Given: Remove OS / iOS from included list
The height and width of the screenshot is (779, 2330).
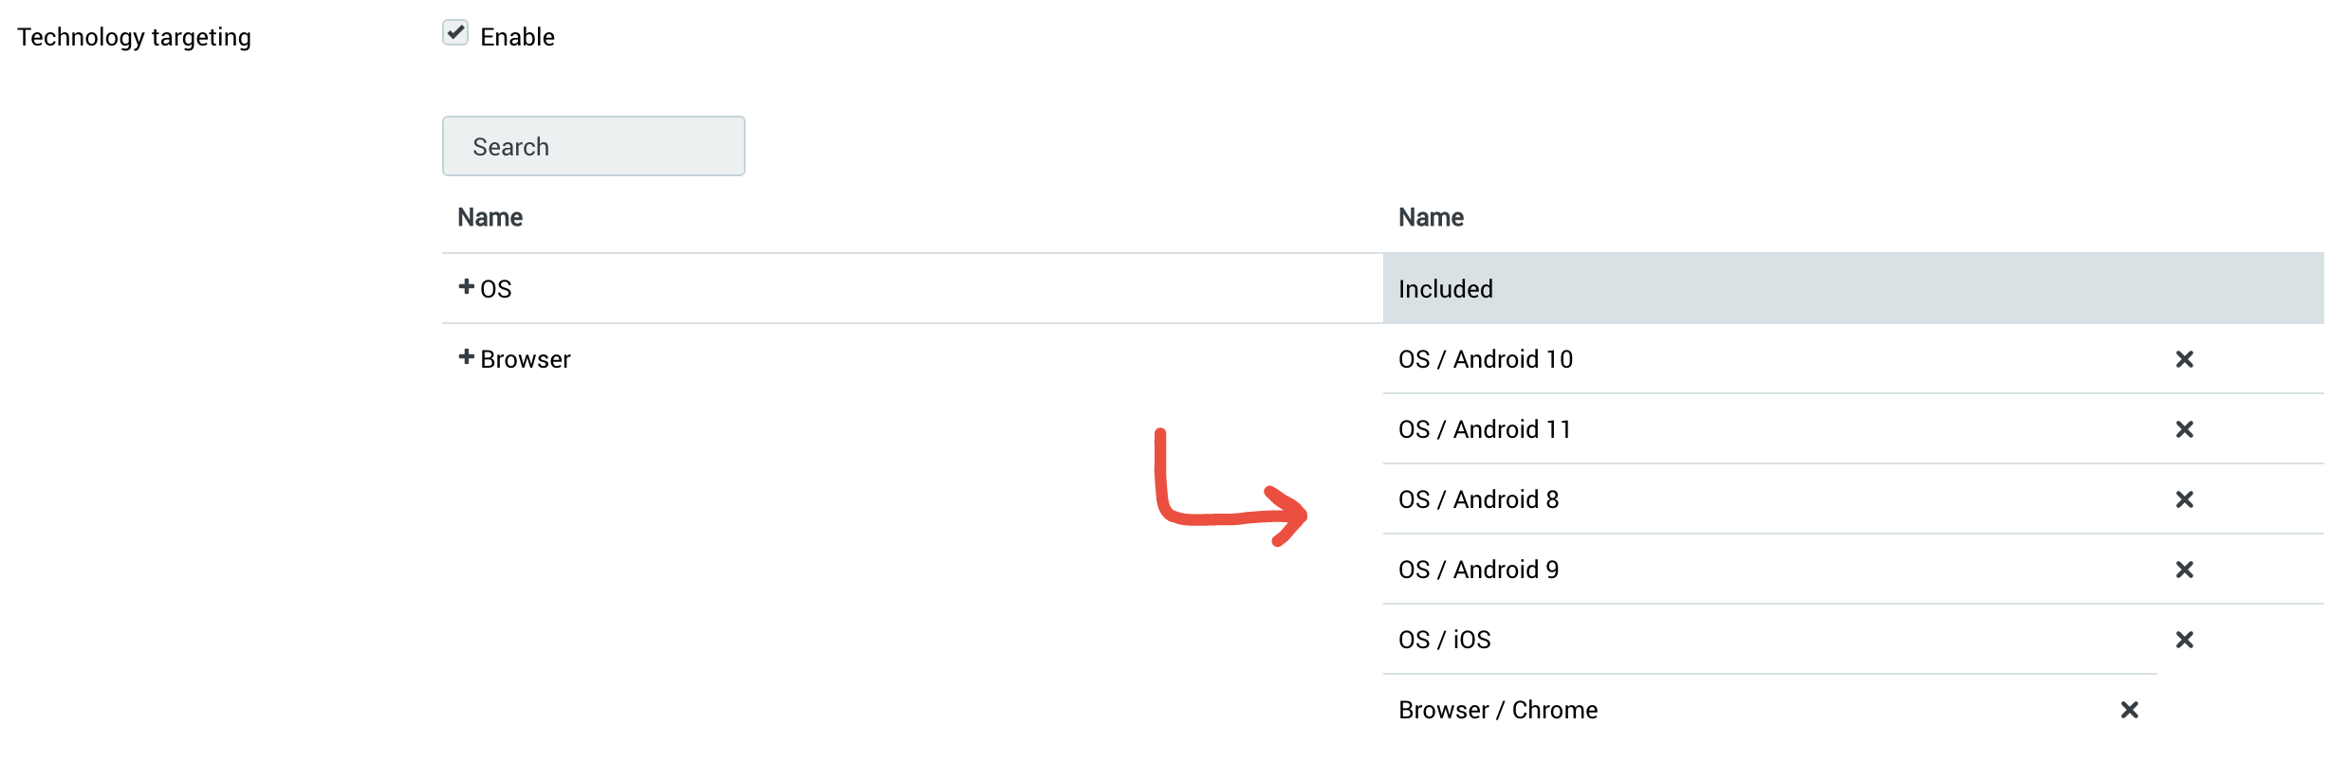Looking at the screenshot, I should pos(2184,640).
